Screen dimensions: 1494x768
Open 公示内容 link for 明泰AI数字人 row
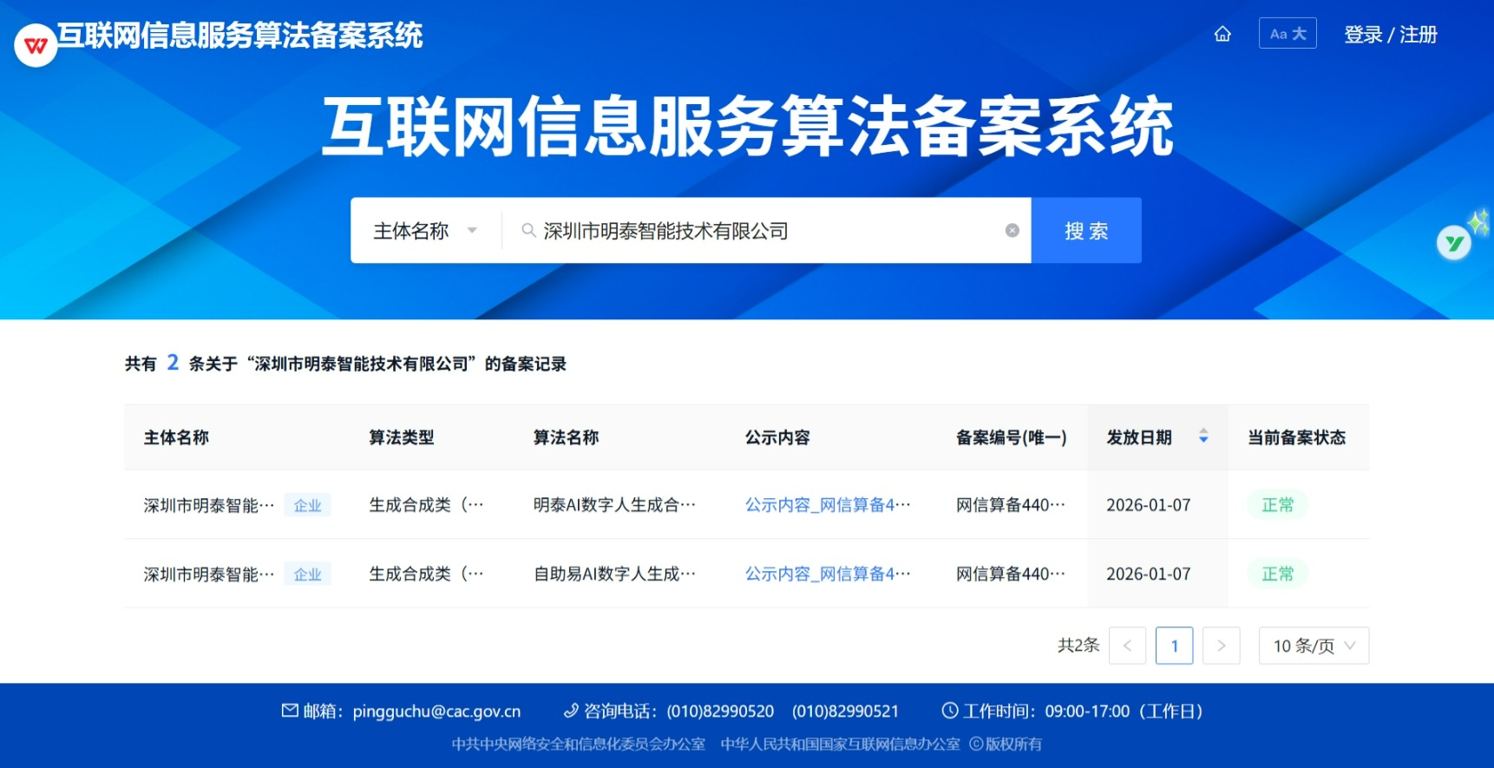pyautogui.click(x=827, y=505)
